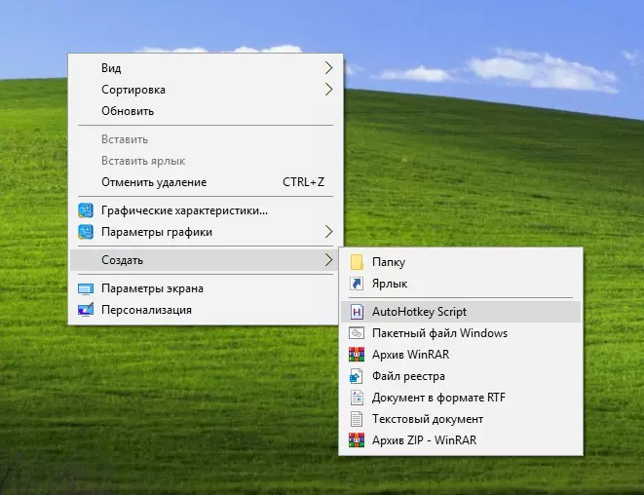The width and height of the screenshot is (644, 495).
Task: Click the Intel icon by Графические характеристики
Action: 86,210
